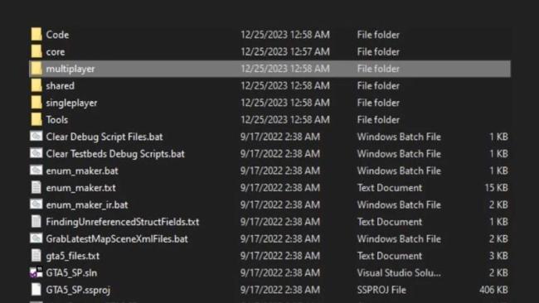Click the Visual Studio Solu... type entry

click(x=399, y=273)
